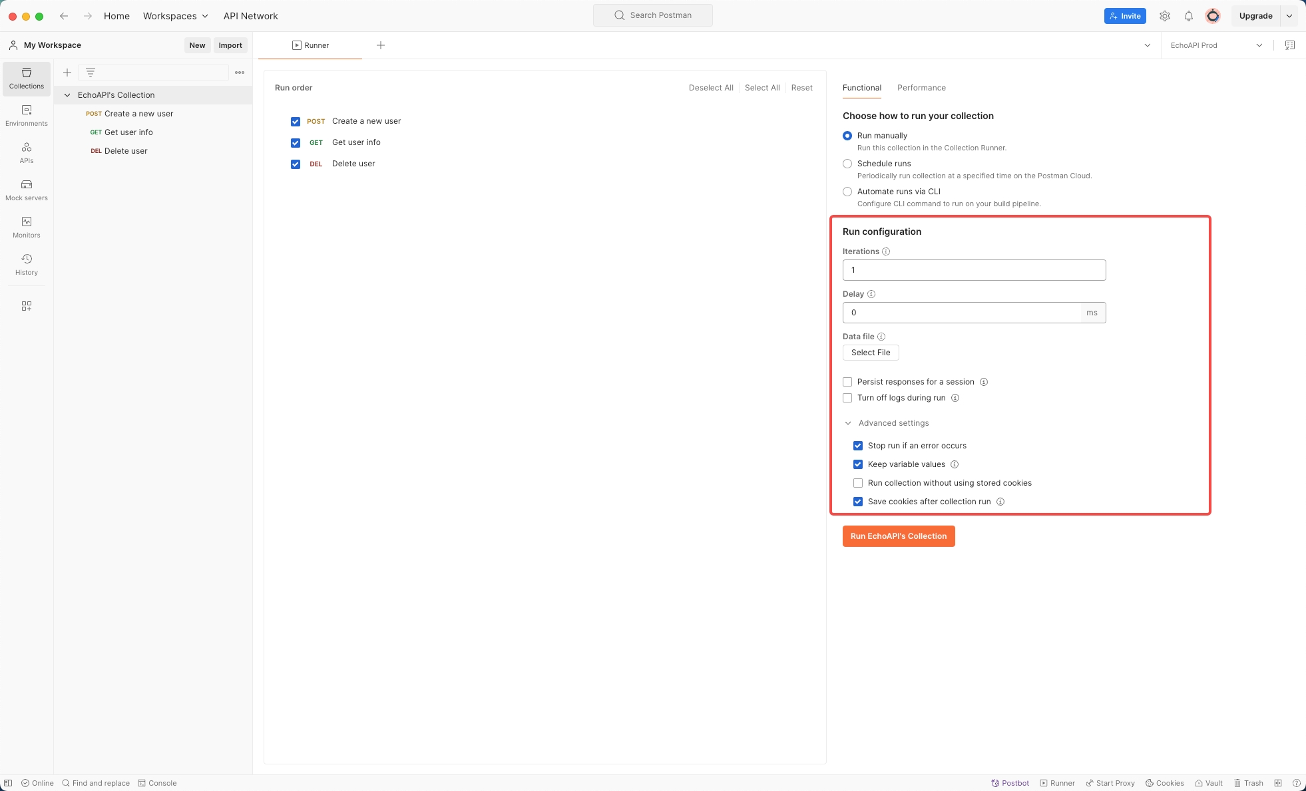Click the Delay input field

click(975, 313)
